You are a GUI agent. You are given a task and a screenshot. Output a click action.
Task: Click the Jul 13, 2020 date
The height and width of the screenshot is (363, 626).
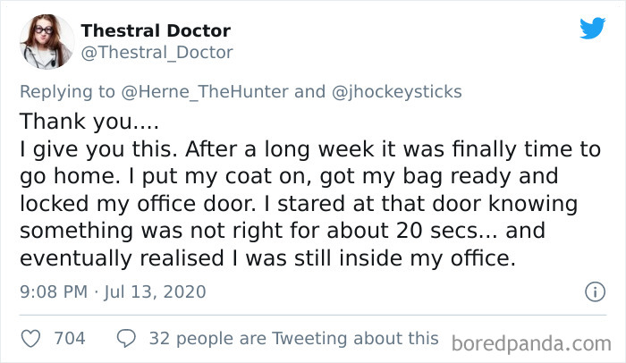coord(156,291)
